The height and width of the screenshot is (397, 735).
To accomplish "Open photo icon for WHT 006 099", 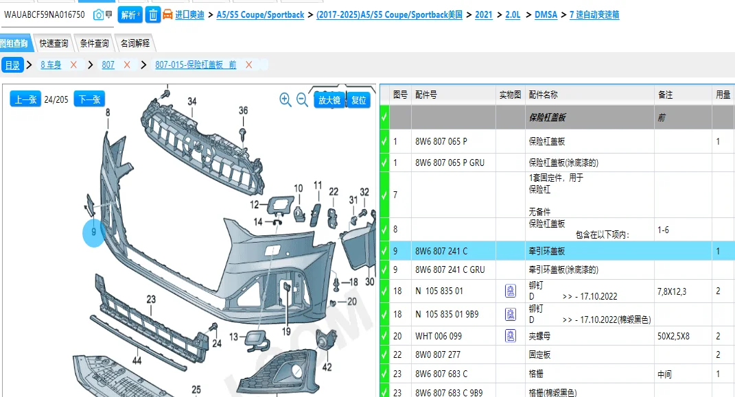I will pyautogui.click(x=511, y=336).
